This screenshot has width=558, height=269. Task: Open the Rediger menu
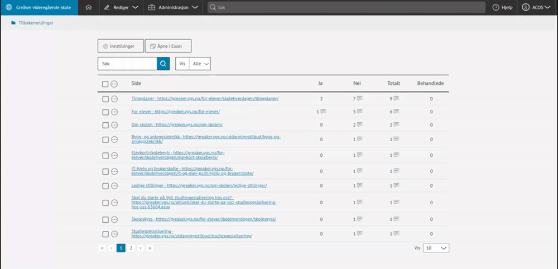point(121,7)
